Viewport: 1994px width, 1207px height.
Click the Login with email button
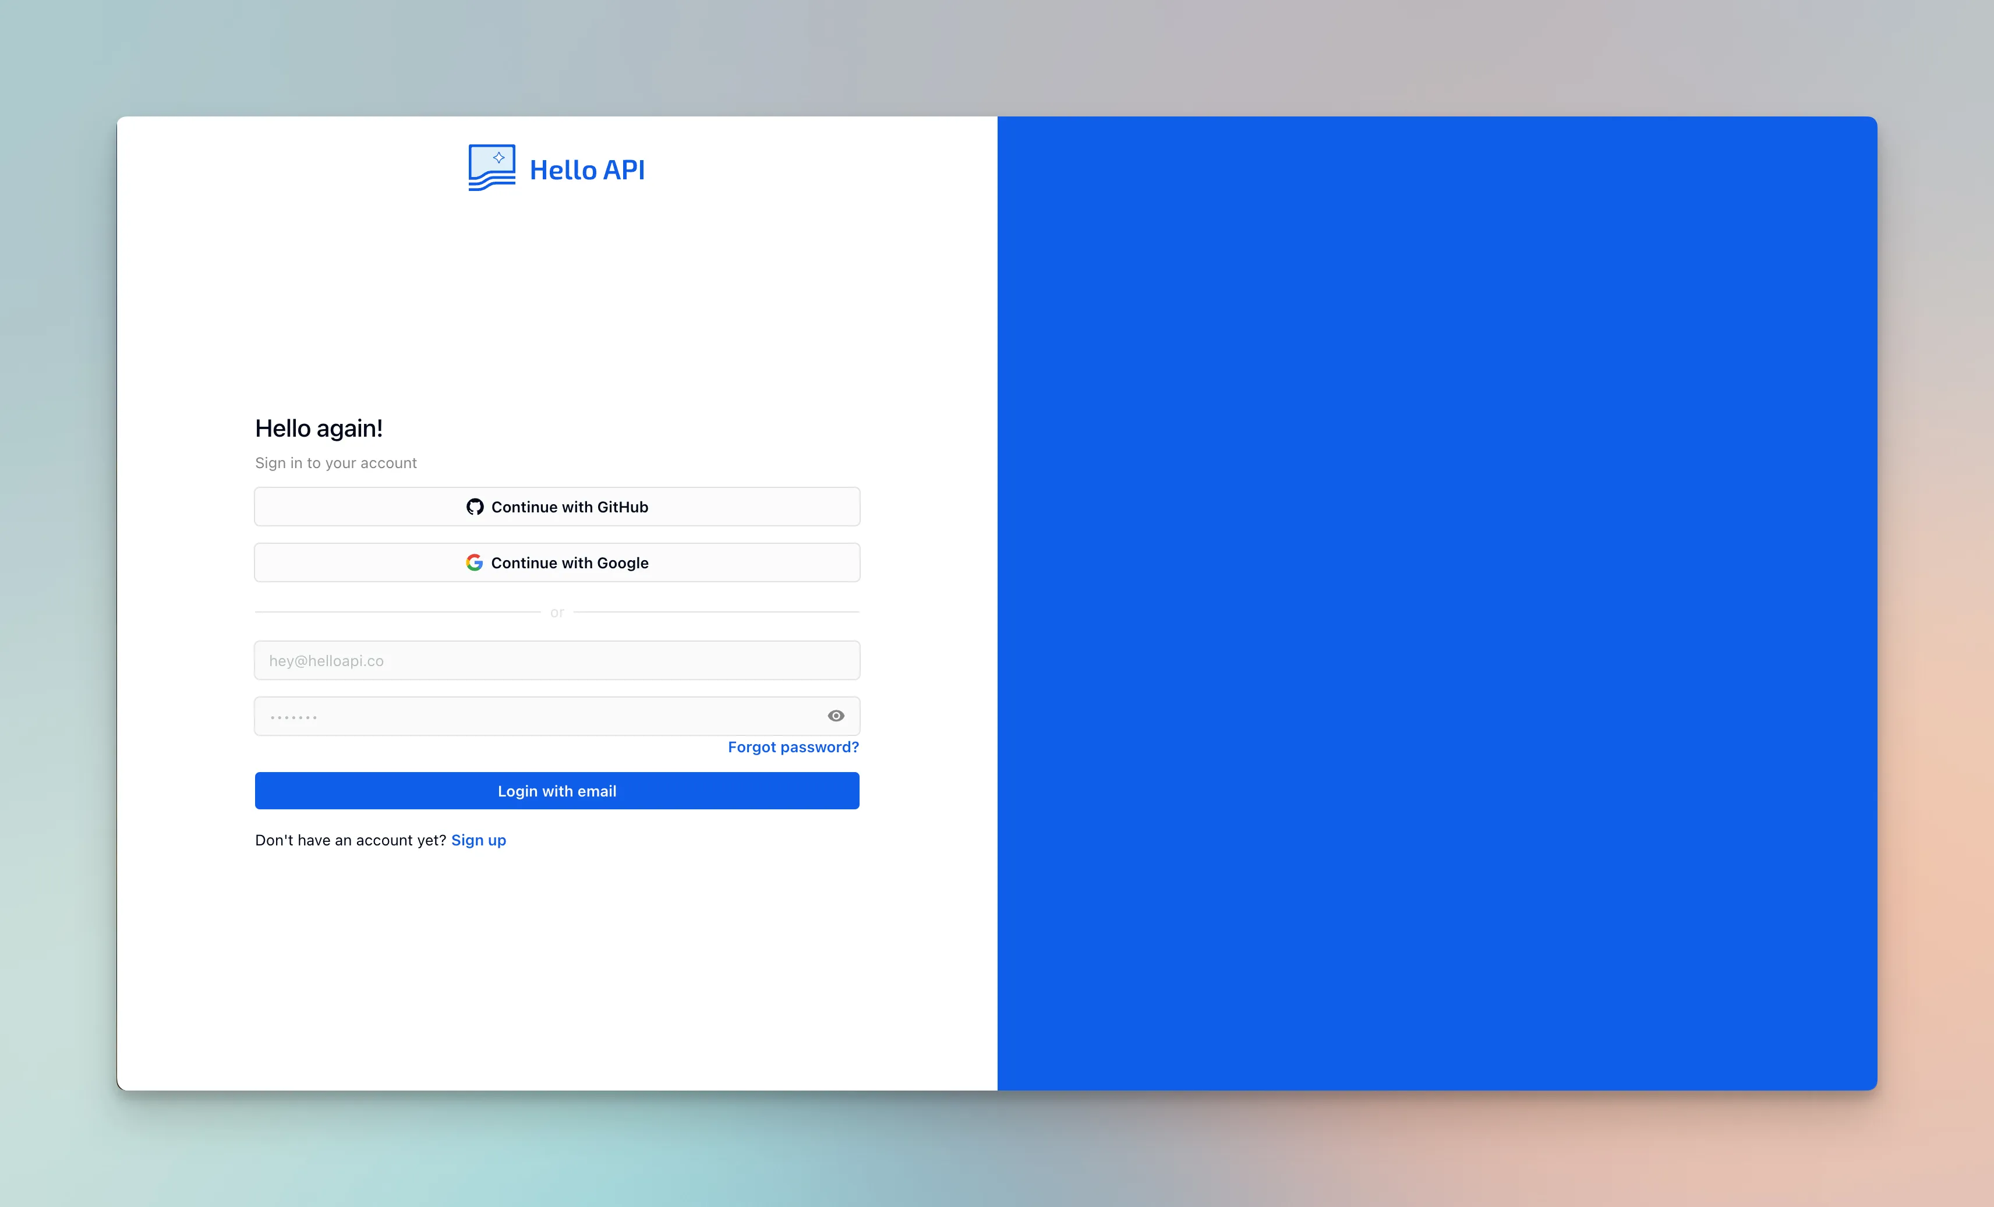pos(557,791)
